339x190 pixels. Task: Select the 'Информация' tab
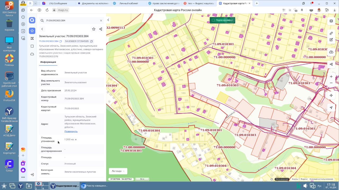pos(48,62)
